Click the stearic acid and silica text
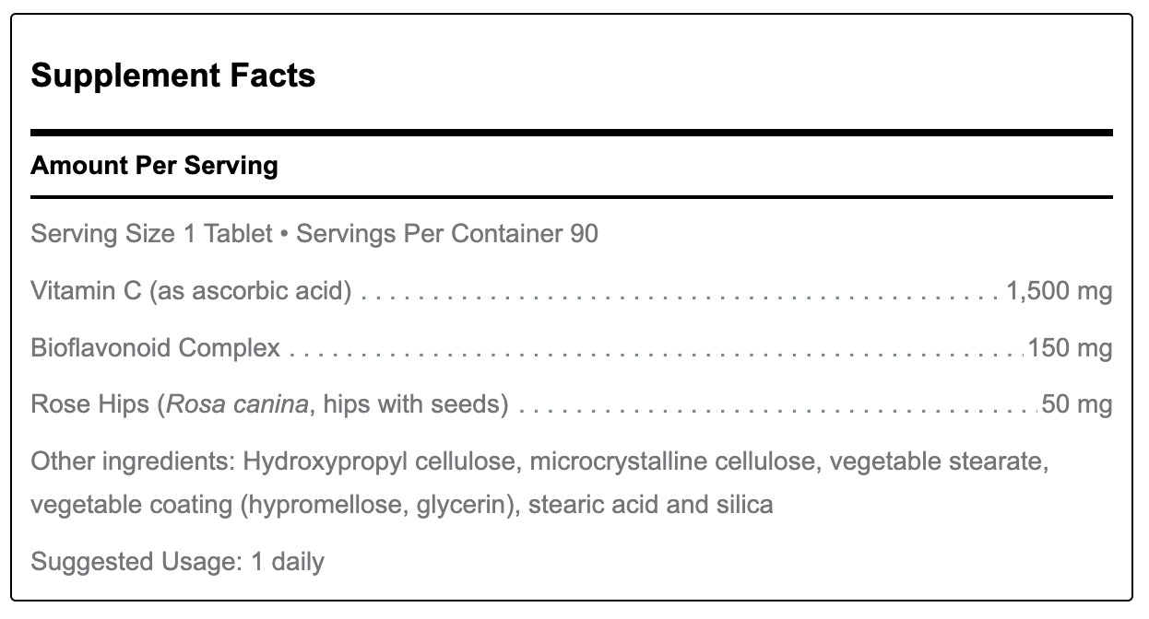The height and width of the screenshot is (619, 1149). click(x=651, y=505)
